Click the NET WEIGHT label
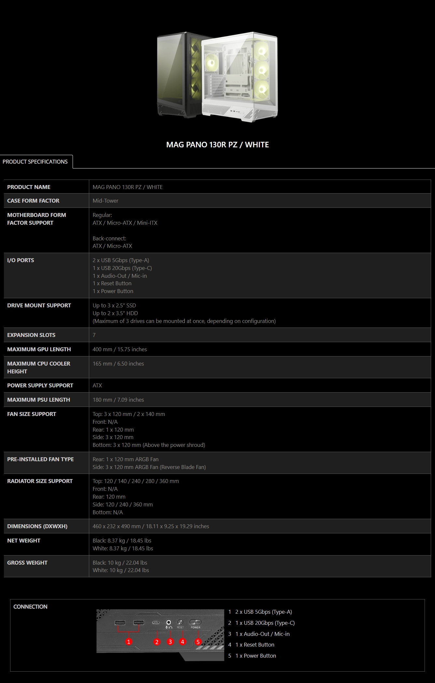 [24, 541]
